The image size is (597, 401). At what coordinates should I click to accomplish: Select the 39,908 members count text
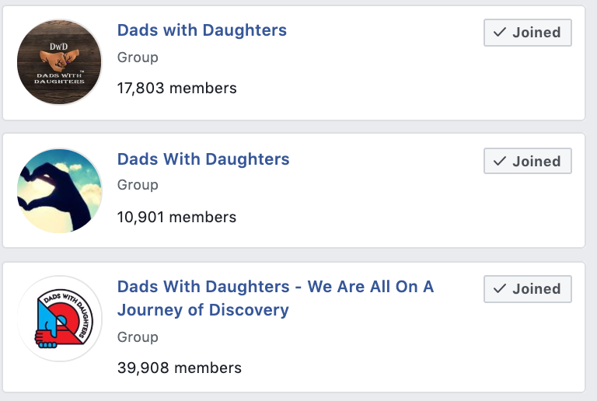pos(180,368)
